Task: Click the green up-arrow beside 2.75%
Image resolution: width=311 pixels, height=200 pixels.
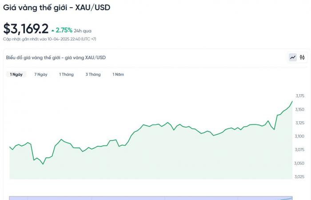Action: pos(53,31)
